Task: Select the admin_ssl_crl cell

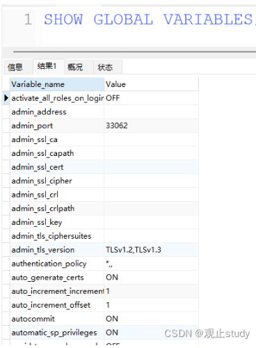Action: (x=57, y=195)
